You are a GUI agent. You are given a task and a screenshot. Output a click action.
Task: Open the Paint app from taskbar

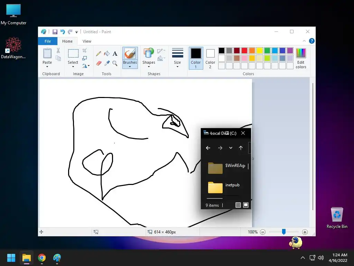57,258
